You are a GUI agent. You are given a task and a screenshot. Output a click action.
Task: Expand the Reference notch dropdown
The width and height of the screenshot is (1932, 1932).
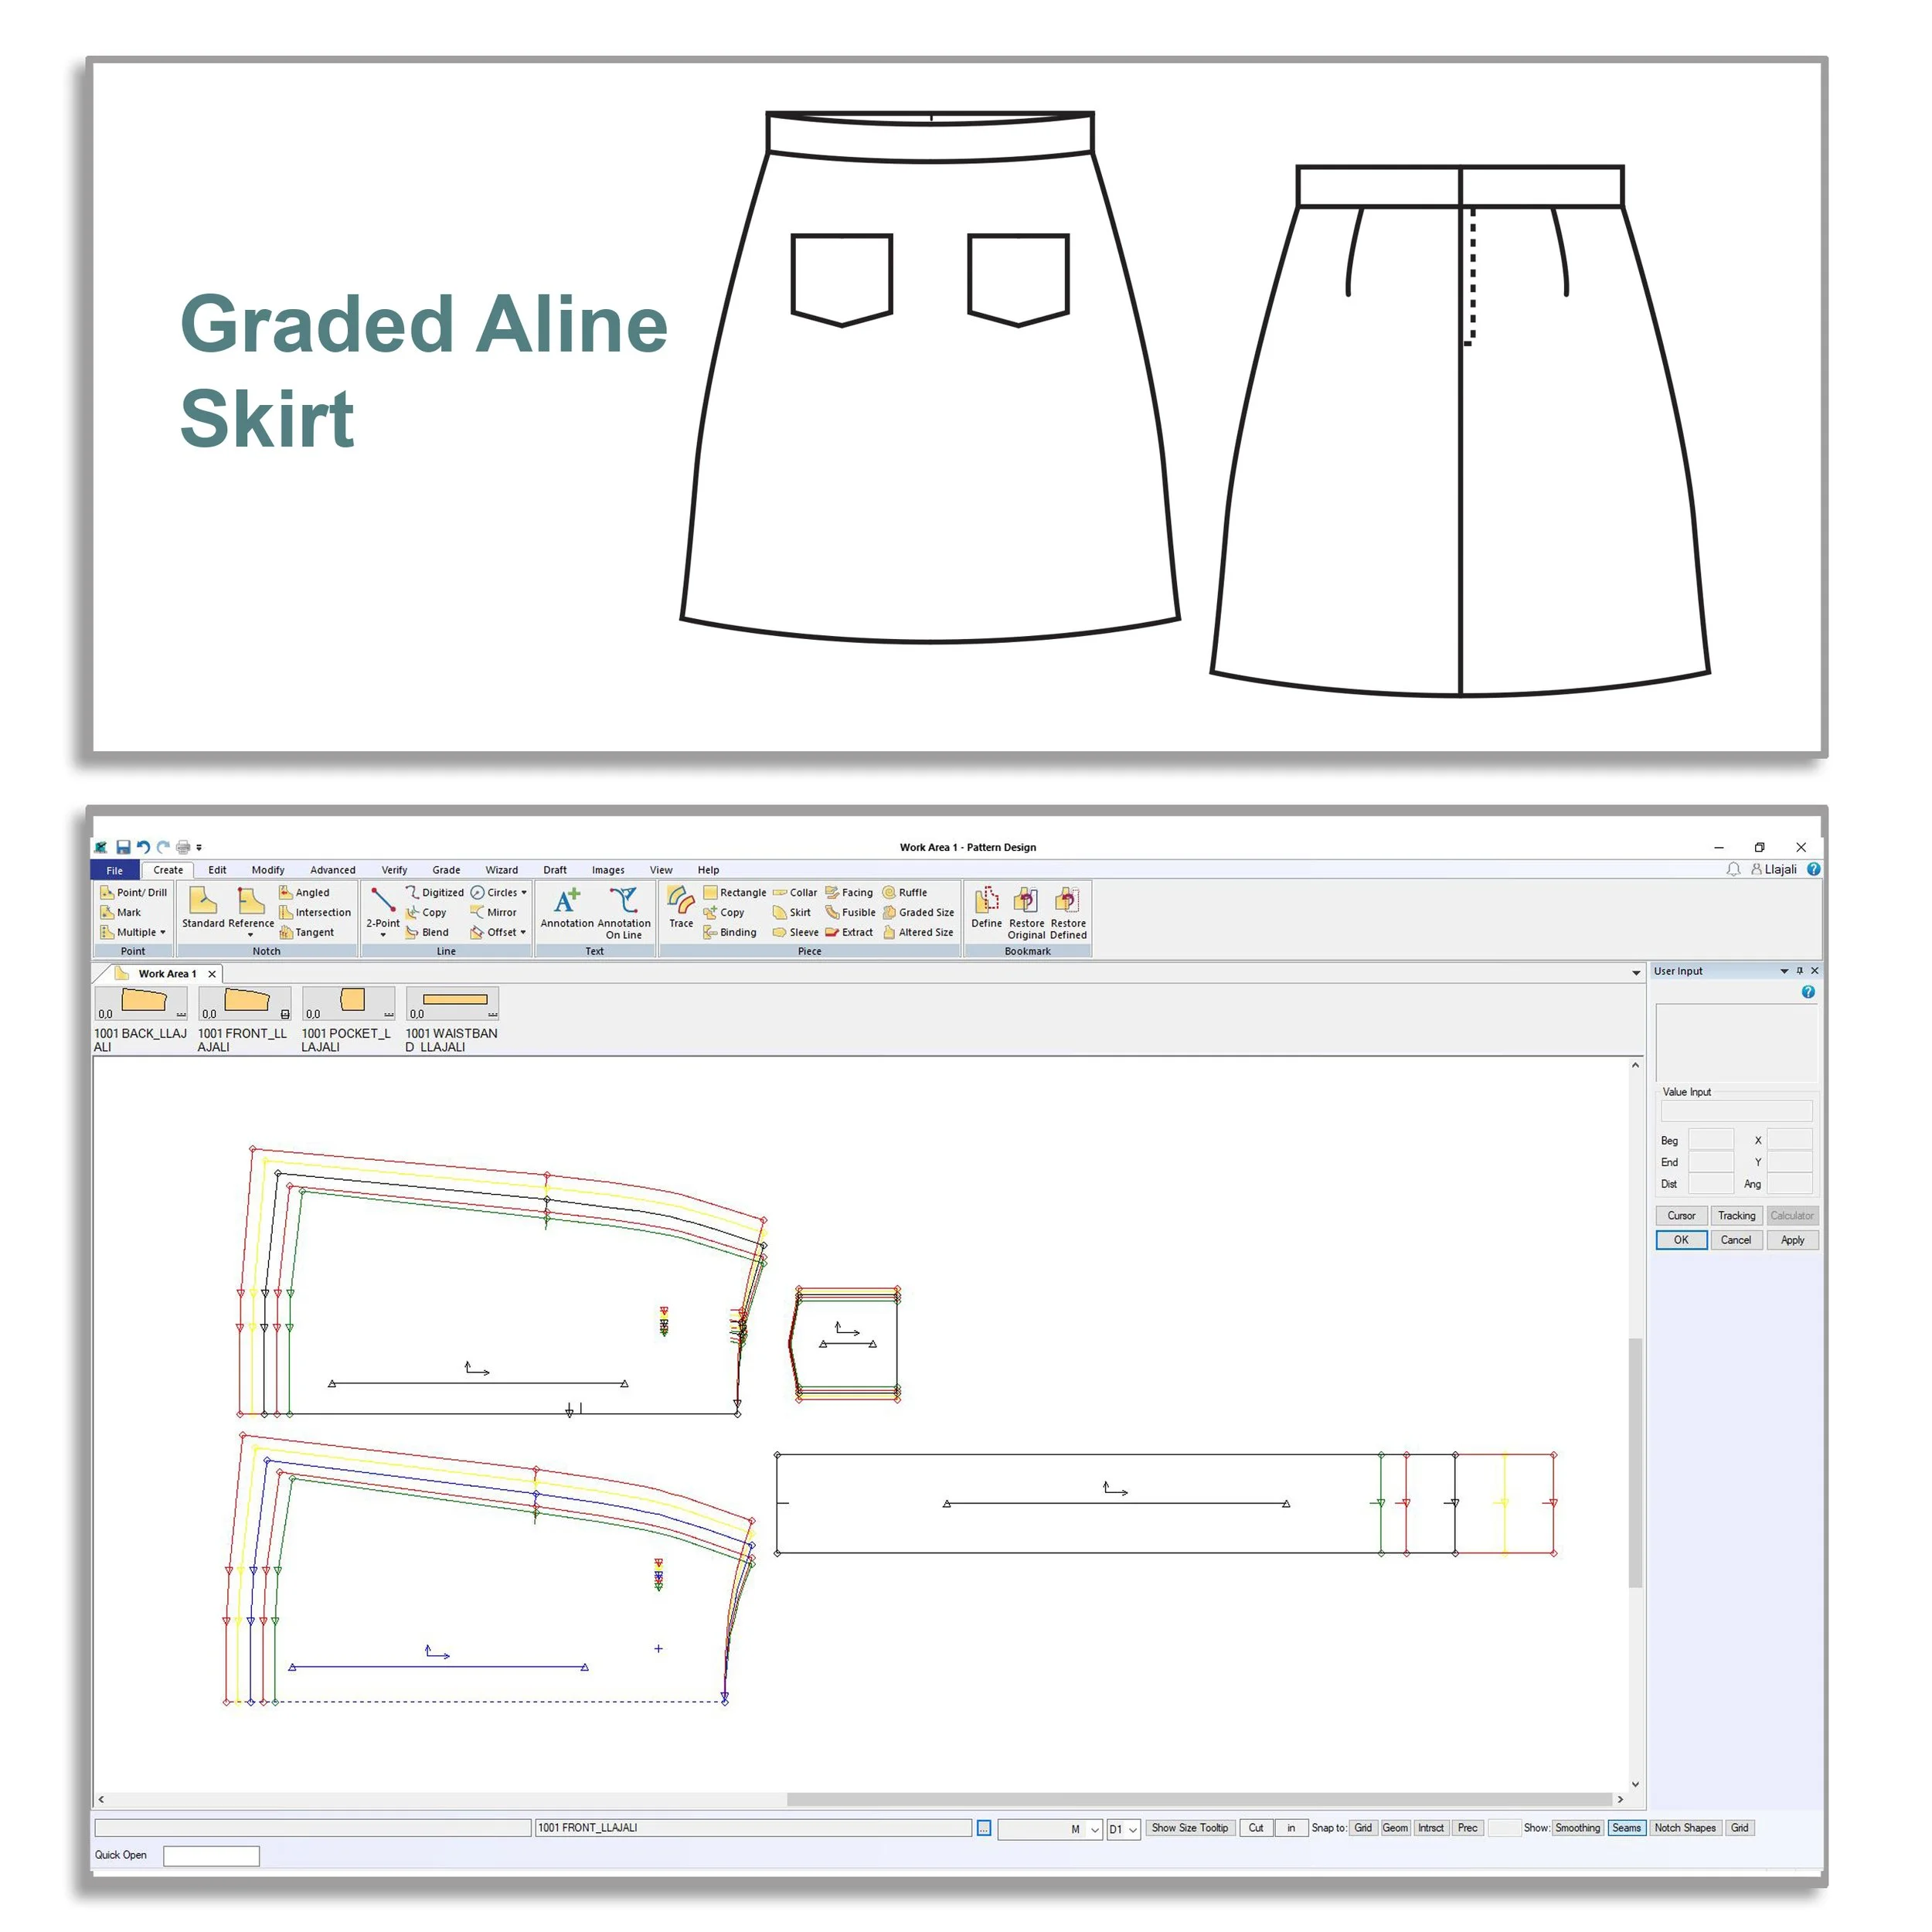click(x=251, y=935)
